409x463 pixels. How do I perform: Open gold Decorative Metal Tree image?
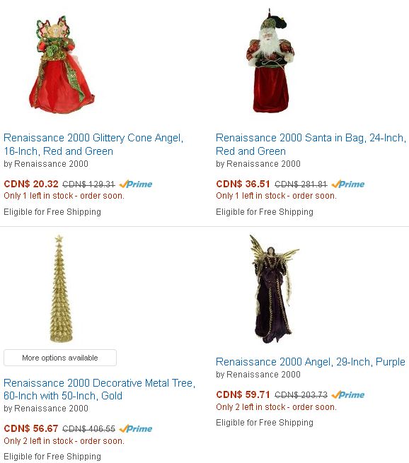click(x=61, y=288)
